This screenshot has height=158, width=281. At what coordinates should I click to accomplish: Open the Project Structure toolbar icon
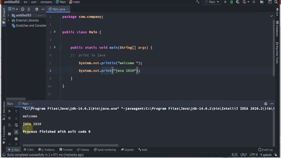(x=262, y=2)
